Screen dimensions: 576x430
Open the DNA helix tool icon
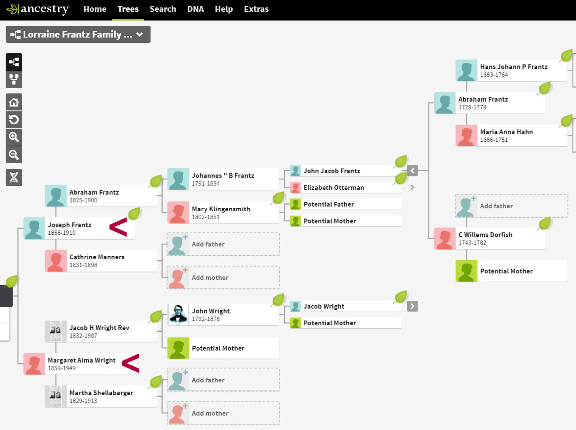[x=14, y=177]
